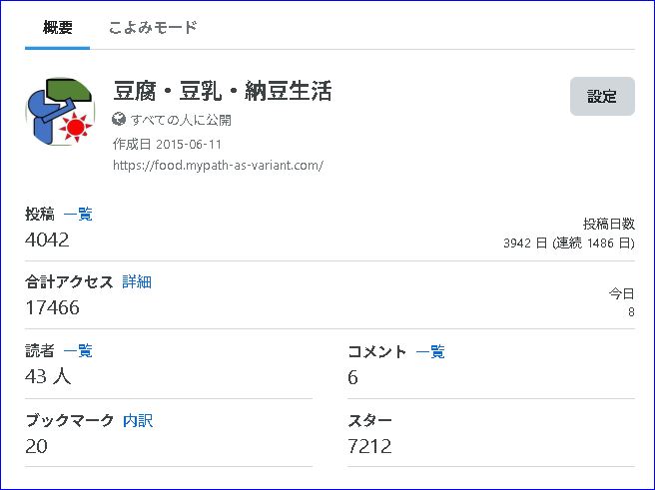
Task: Switch to the 概要 tab
Action: pos(57,28)
